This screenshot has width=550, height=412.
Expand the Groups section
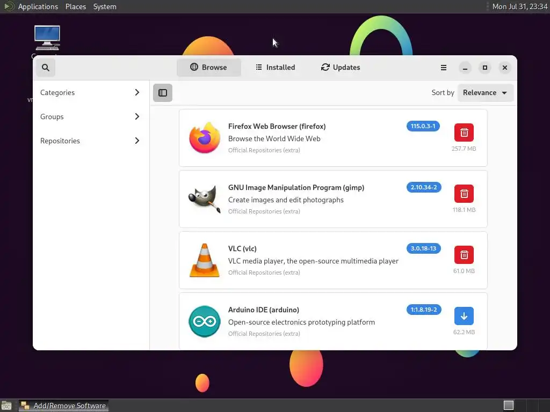pyautogui.click(x=91, y=116)
